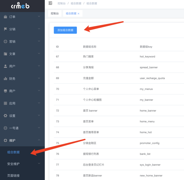
Task: Click the 文章 books icon
Action: [5, 54]
